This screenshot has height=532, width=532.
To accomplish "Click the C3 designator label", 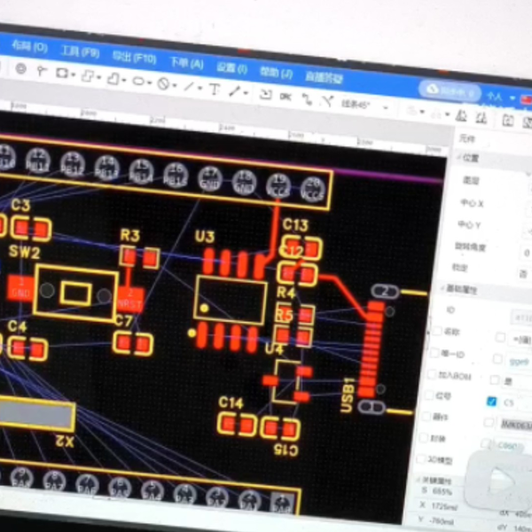I will tap(20, 205).
